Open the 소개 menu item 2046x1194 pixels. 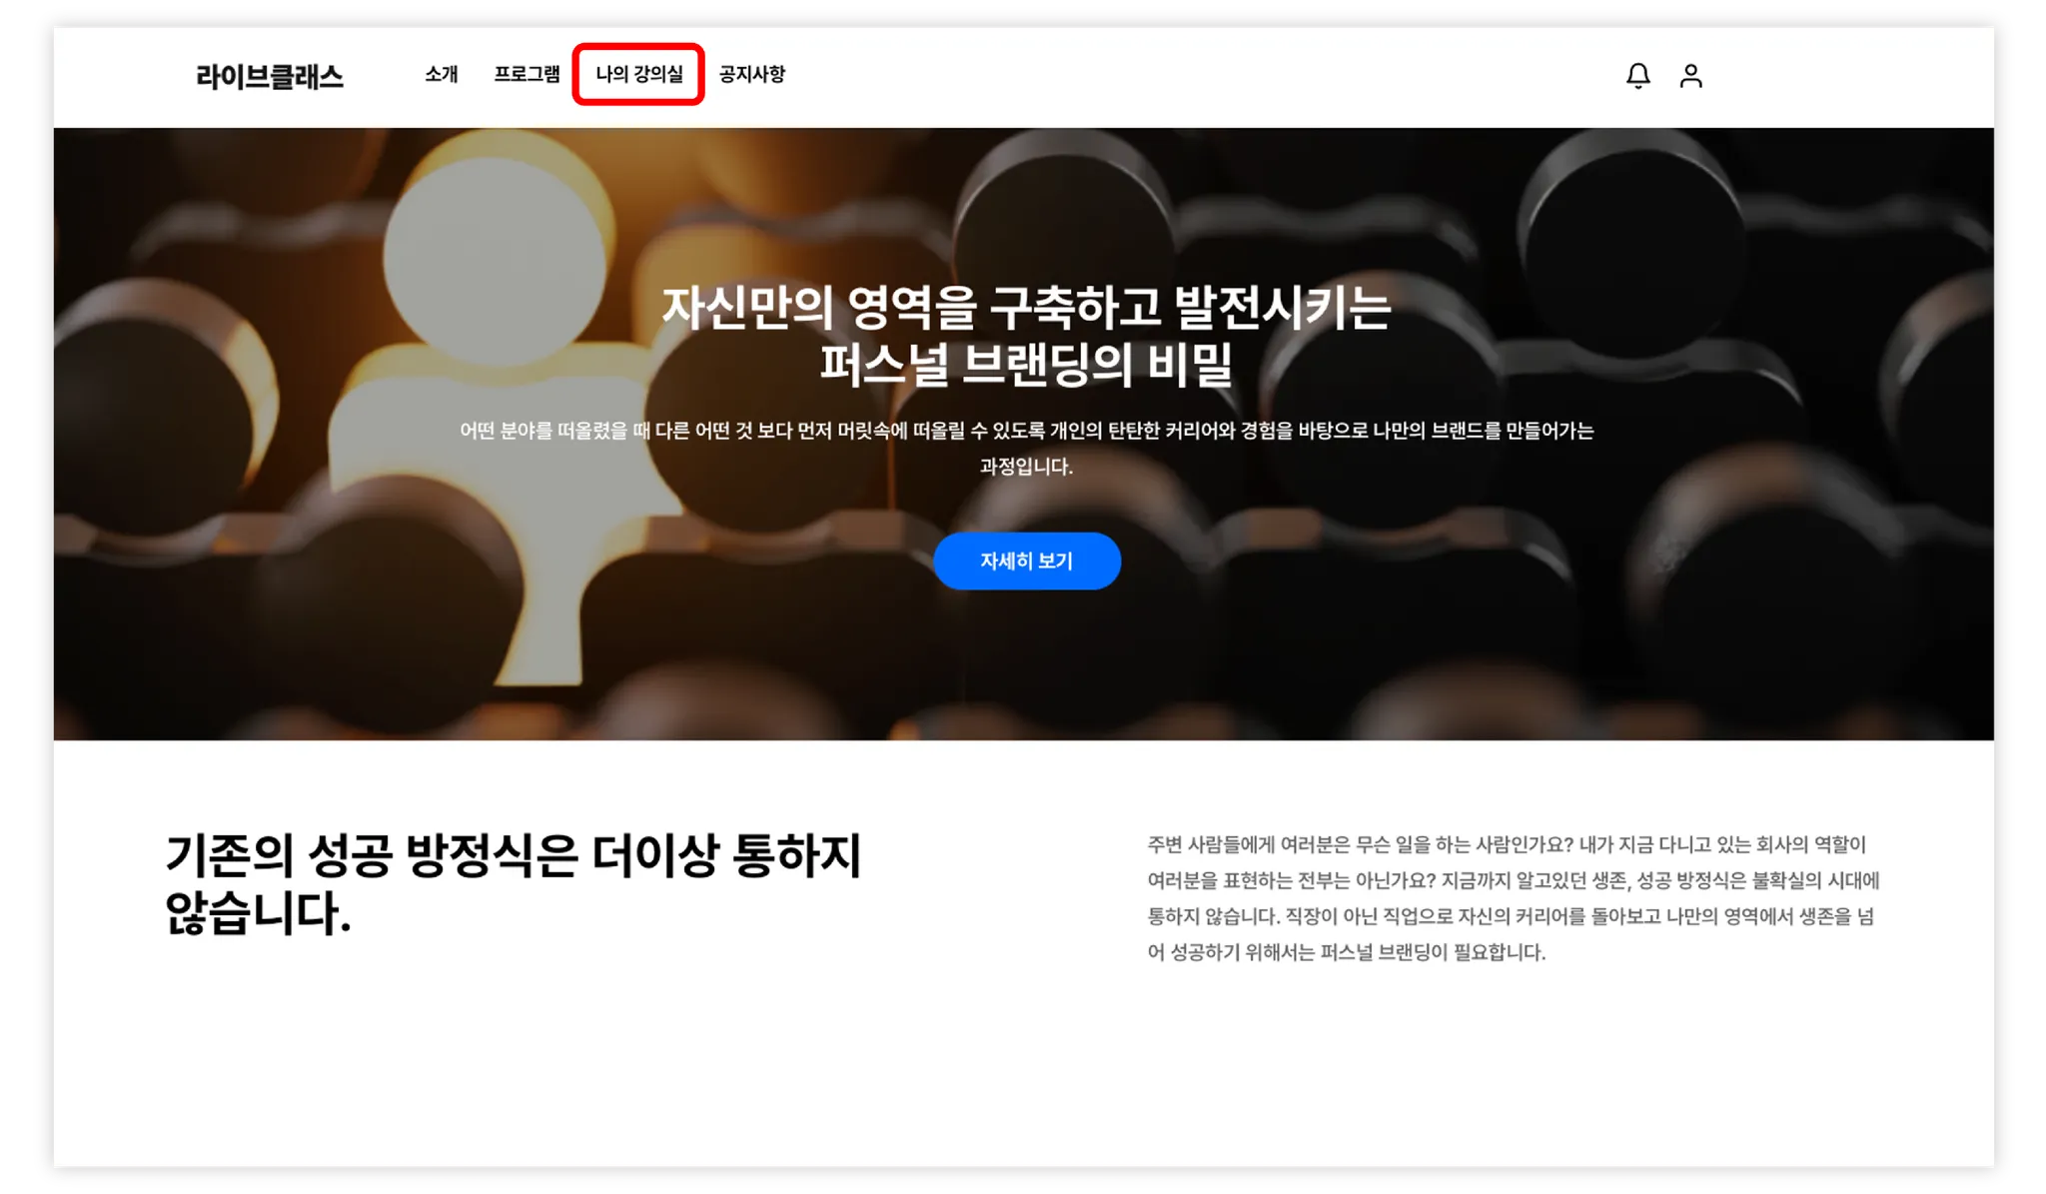[441, 74]
